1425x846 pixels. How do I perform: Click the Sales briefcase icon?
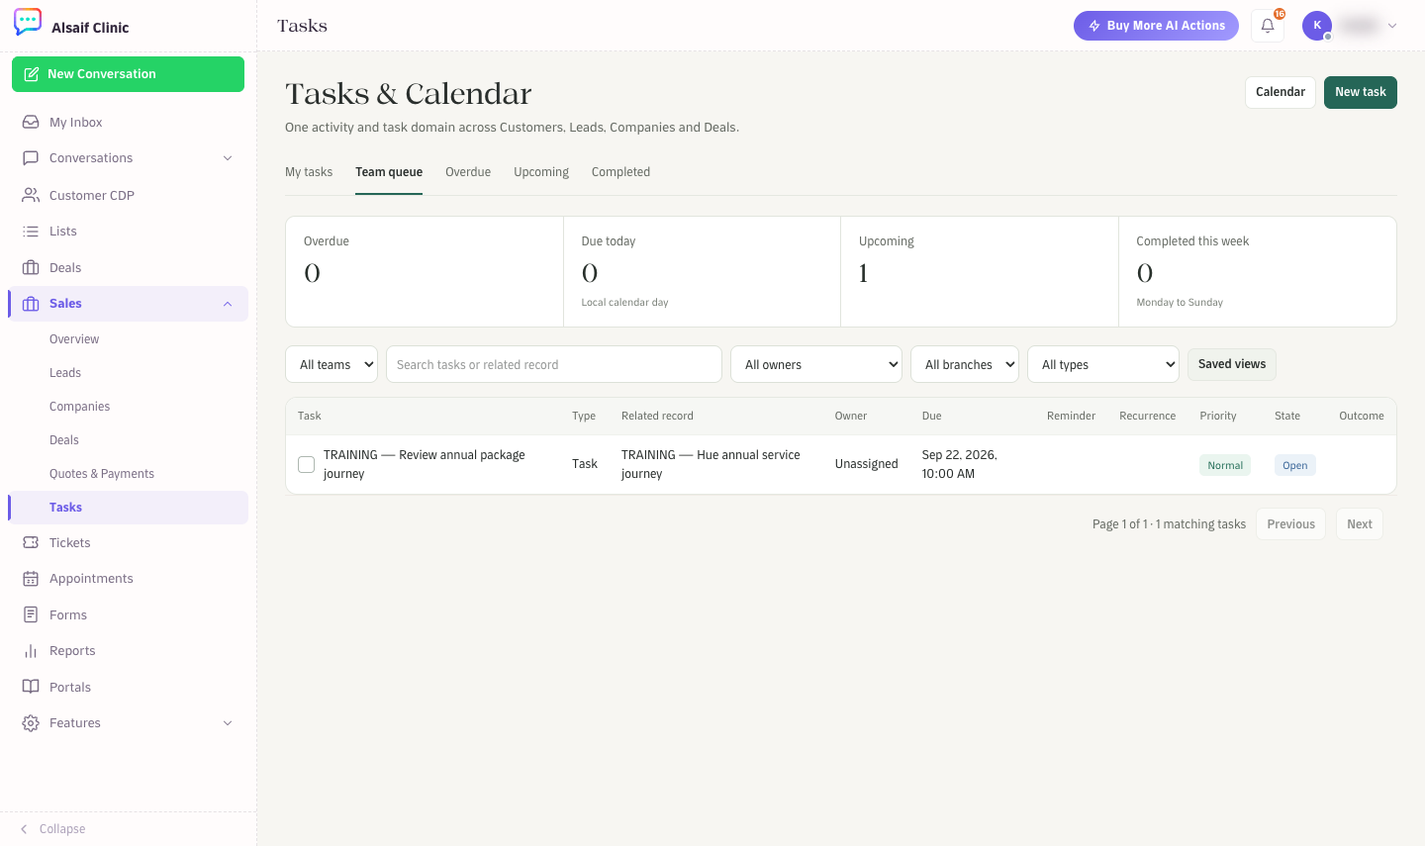coord(31,304)
